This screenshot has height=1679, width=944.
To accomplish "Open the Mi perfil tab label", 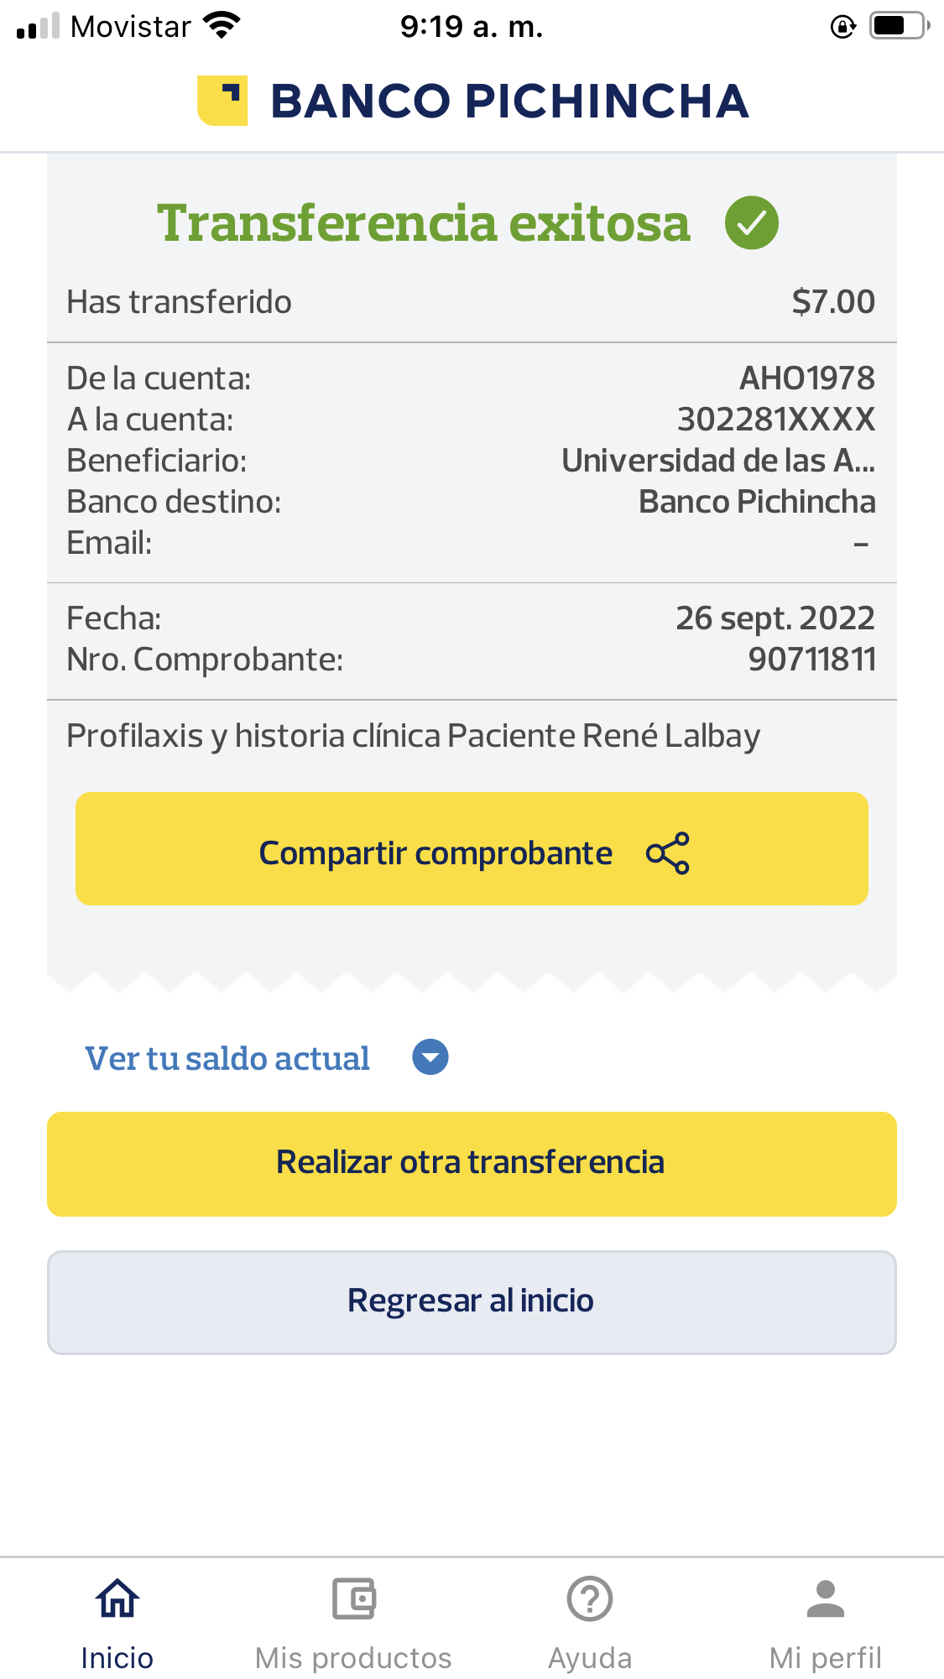I will (826, 1658).
